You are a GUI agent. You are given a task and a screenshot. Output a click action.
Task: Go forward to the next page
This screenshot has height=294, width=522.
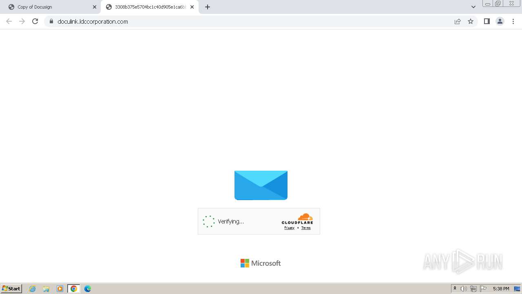22,21
